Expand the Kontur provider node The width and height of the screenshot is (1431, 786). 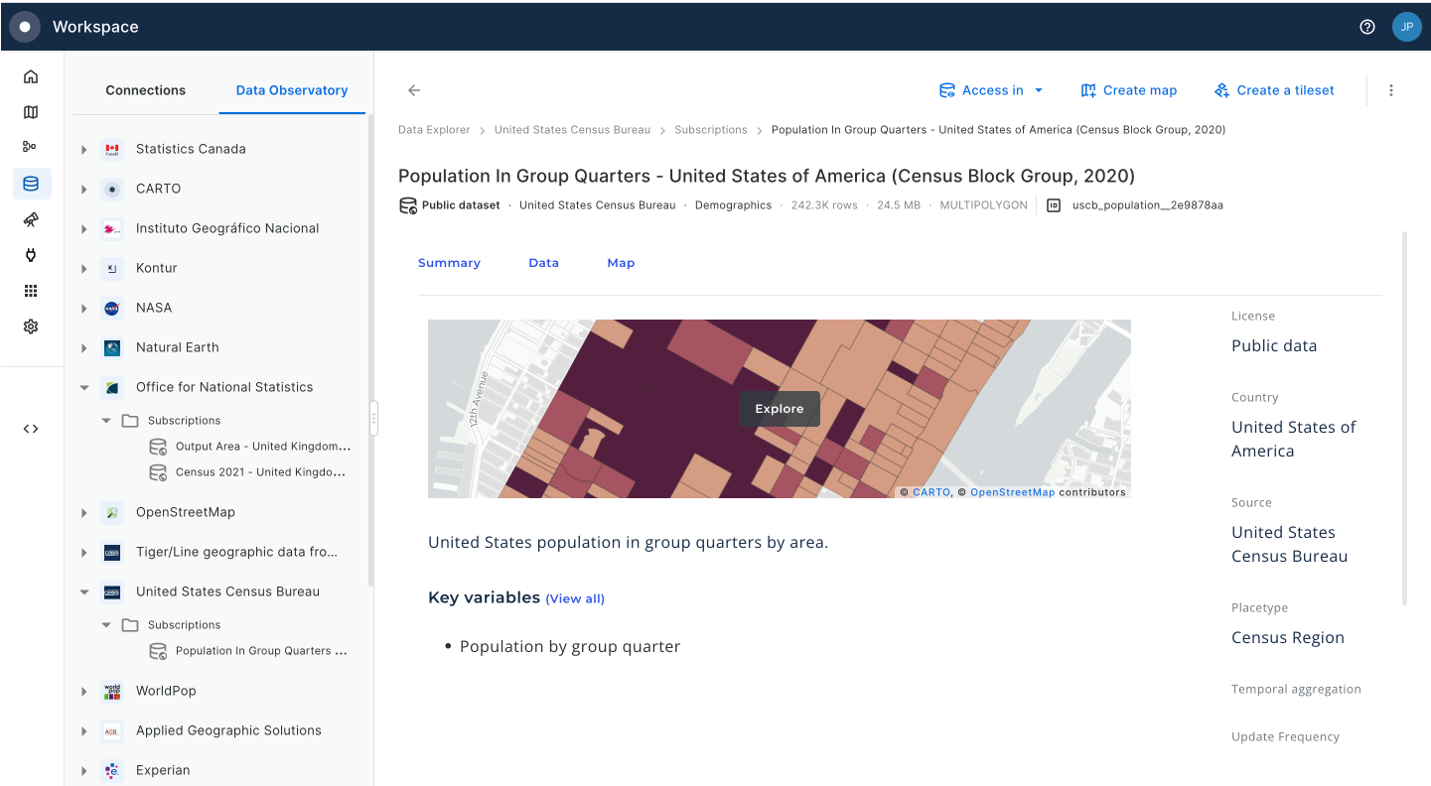coord(84,268)
